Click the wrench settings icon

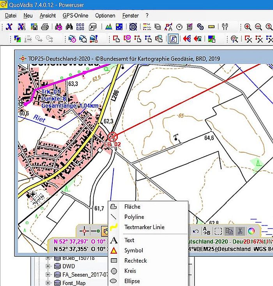tap(225, 27)
